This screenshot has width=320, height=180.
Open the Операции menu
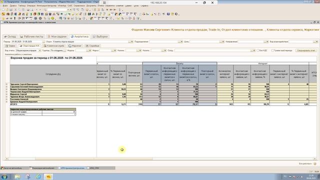(x=31, y=5)
